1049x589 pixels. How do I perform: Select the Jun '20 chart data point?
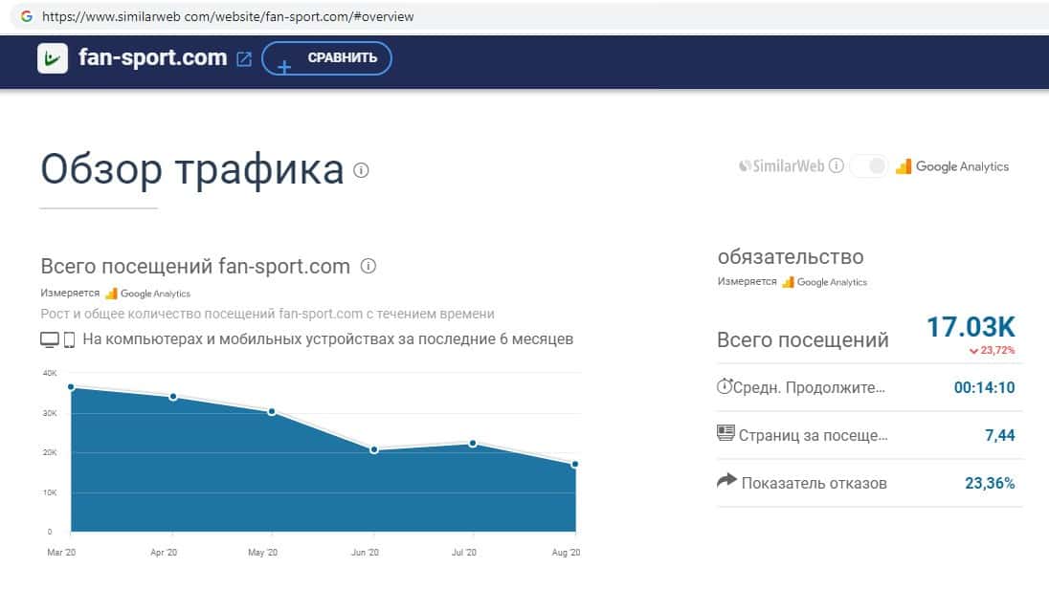374,450
